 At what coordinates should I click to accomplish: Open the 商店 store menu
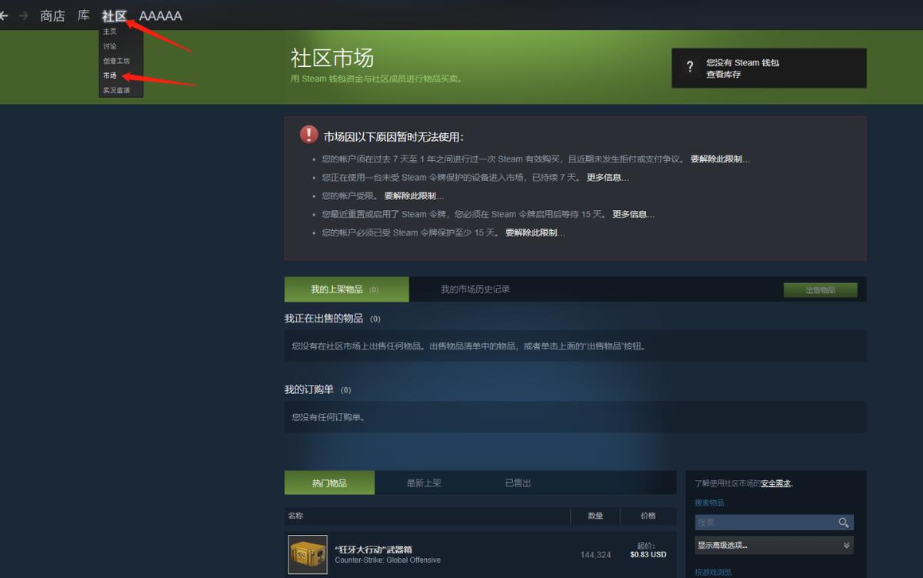[52, 15]
